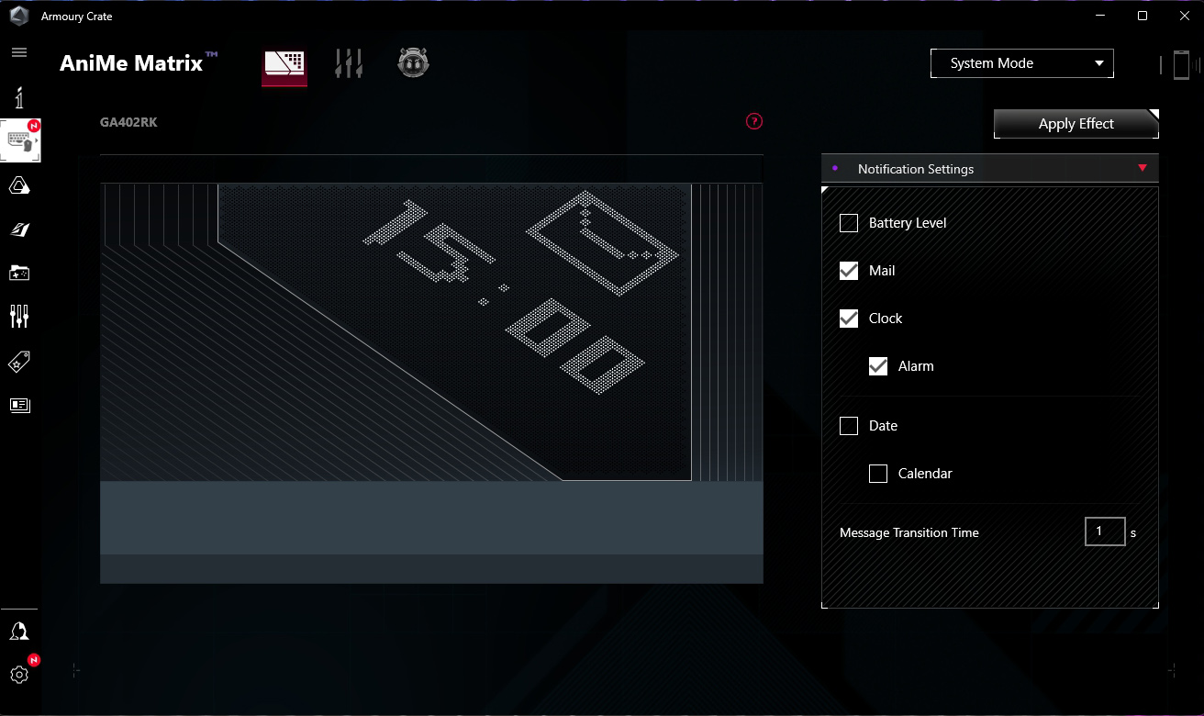Open Scenario Profiles sliders sidebar icon

(x=19, y=317)
